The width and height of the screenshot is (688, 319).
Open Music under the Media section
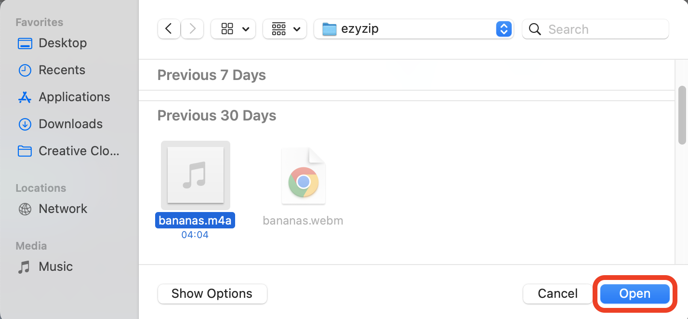[x=55, y=266]
